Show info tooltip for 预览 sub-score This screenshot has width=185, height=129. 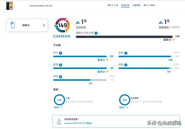coord(60,77)
